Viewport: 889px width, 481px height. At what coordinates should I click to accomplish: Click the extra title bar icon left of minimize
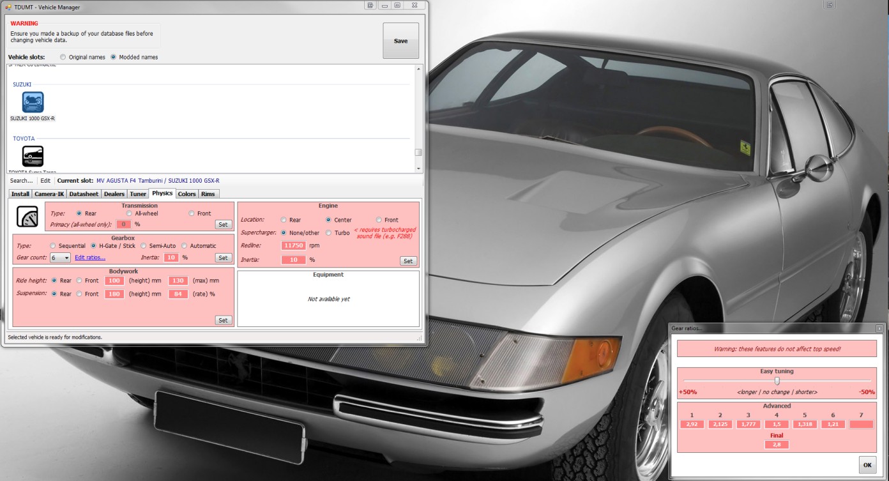click(370, 5)
